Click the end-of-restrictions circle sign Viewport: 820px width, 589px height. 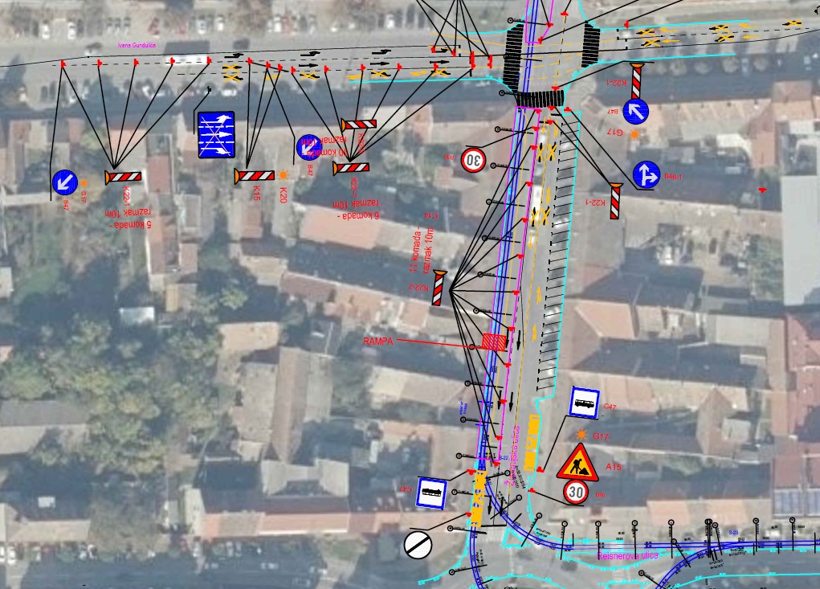pyautogui.click(x=418, y=544)
